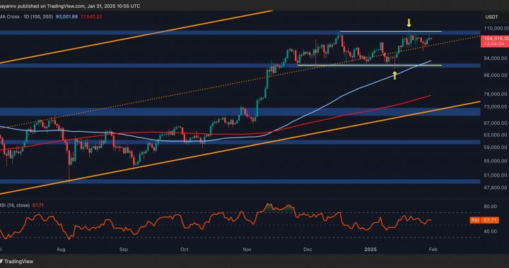Click the 86,000.00 price axis label

pyautogui.click(x=496, y=75)
